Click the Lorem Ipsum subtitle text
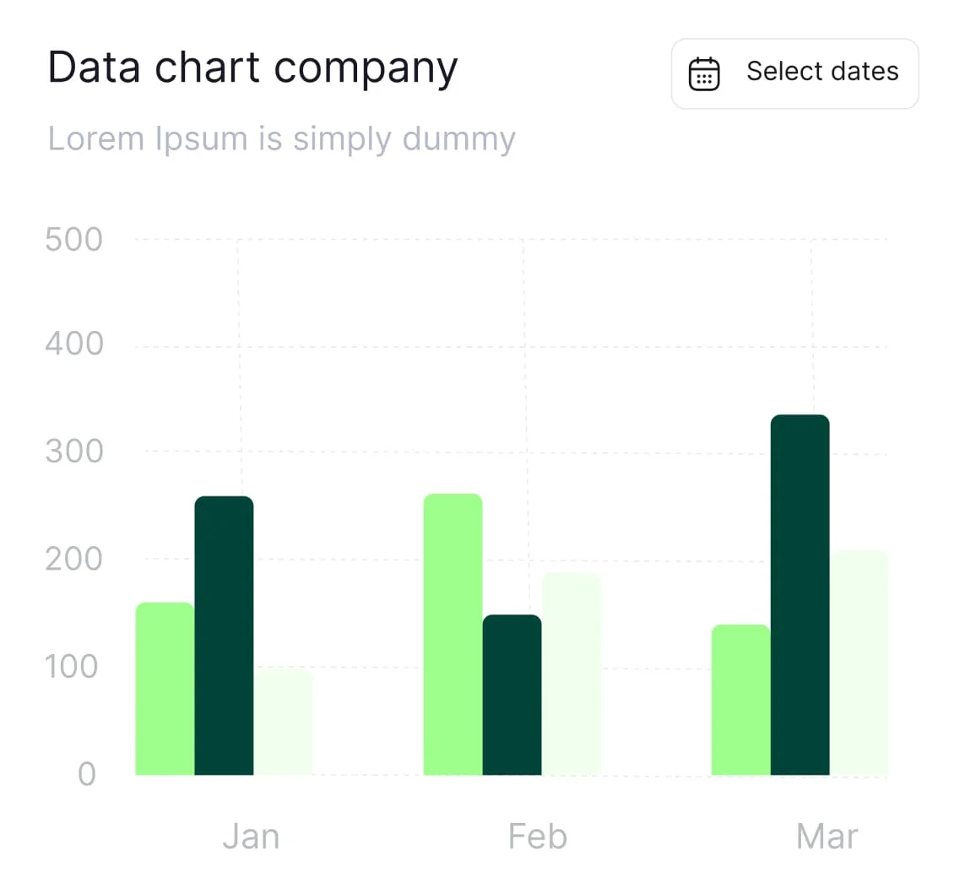 [x=282, y=139]
